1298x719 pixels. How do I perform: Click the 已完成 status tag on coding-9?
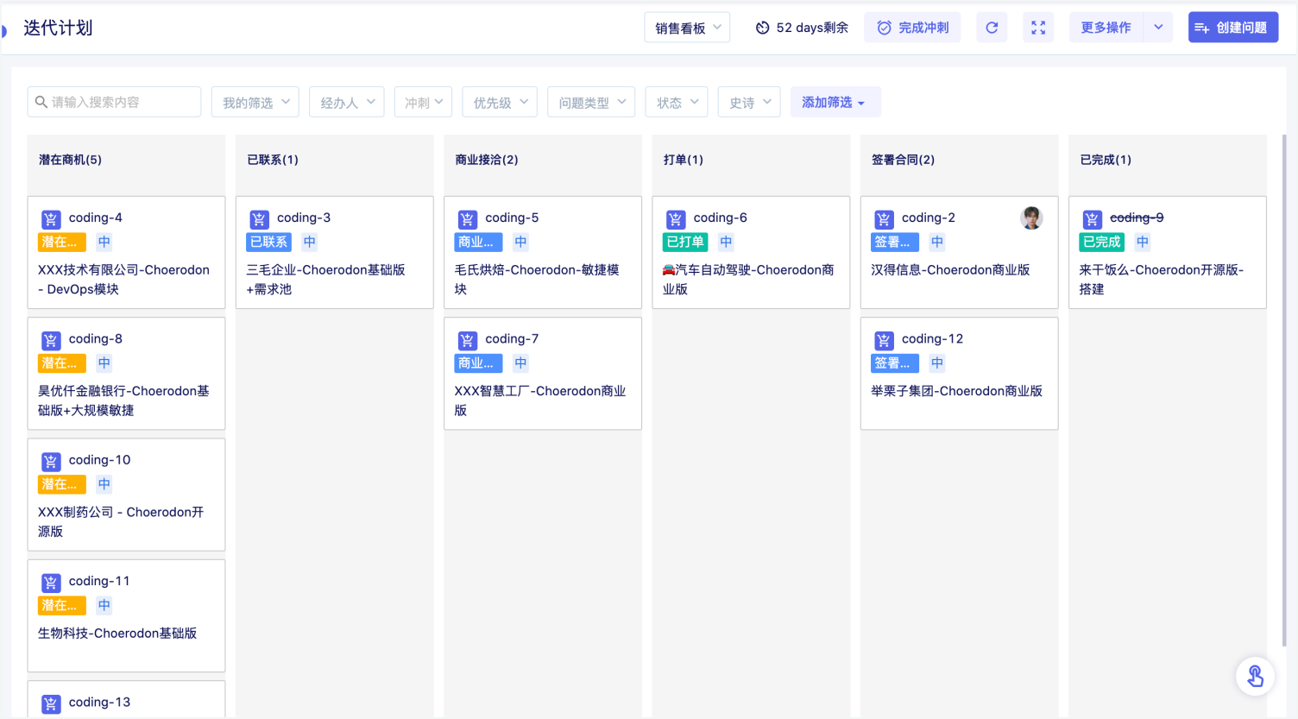tap(1102, 243)
